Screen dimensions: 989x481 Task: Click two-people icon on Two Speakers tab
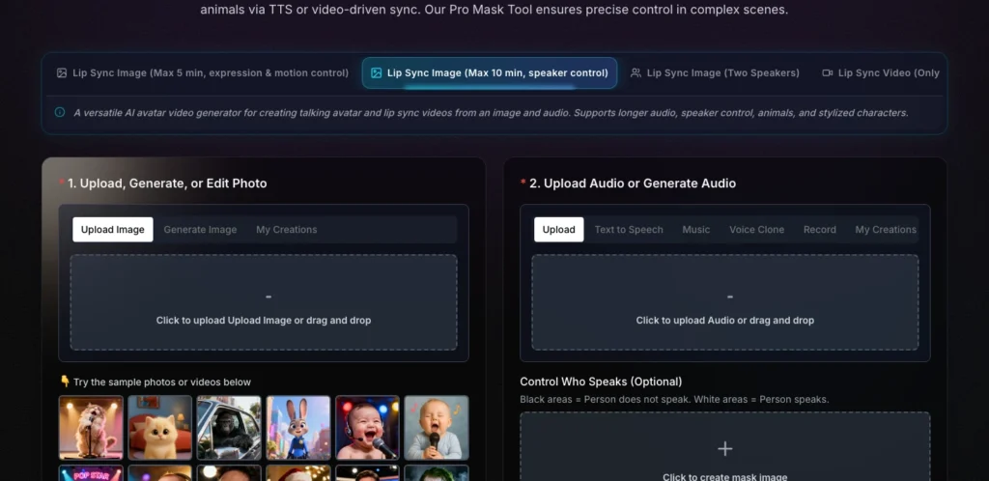tap(636, 73)
